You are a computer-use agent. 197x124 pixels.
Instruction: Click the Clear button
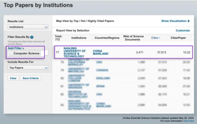tap(13, 78)
